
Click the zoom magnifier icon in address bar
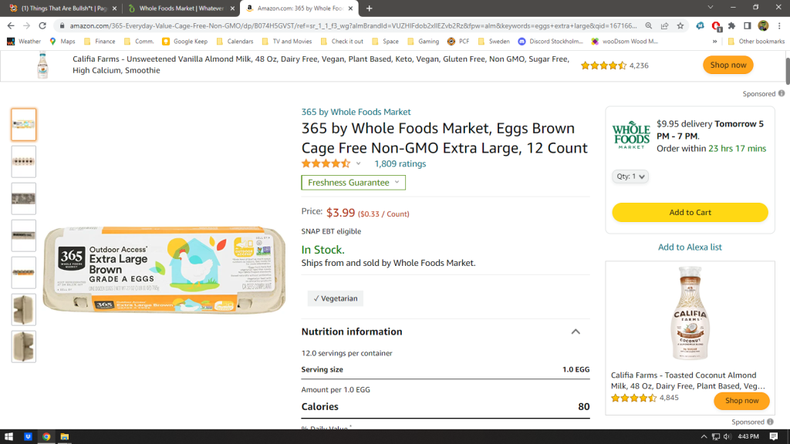pos(648,25)
